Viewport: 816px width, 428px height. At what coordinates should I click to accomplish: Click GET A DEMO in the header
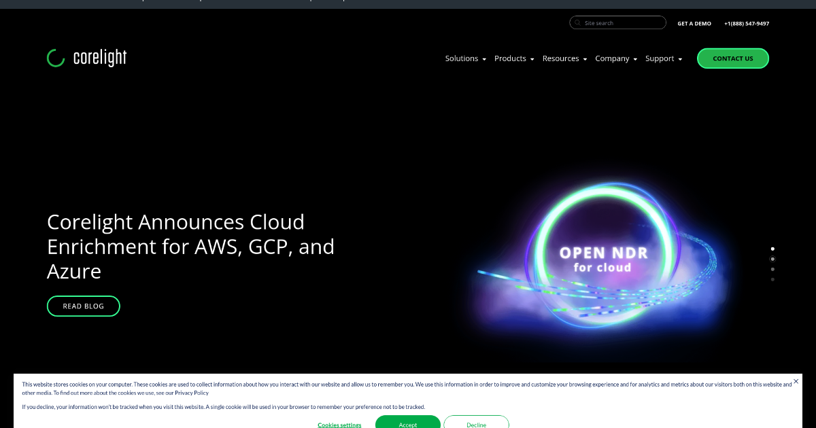[x=694, y=23]
